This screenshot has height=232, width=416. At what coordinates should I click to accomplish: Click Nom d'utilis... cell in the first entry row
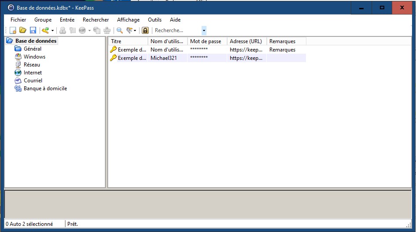(x=167, y=50)
